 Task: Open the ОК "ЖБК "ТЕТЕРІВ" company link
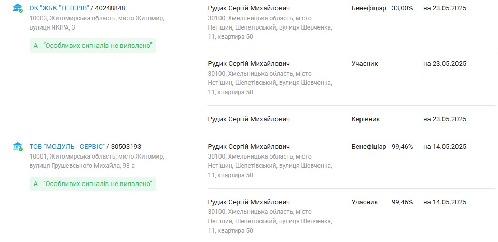(59, 8)
